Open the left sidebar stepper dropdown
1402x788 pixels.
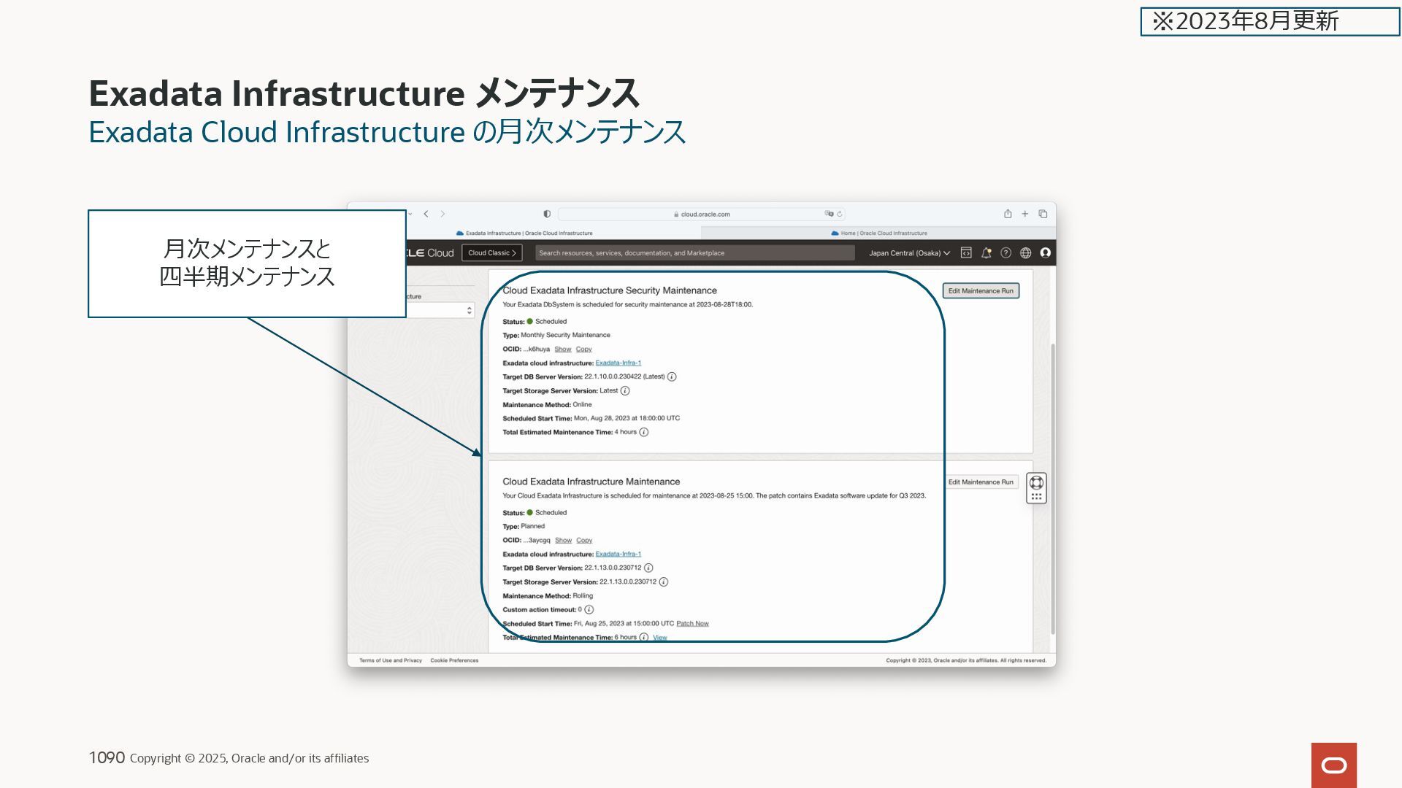point(469,311)
